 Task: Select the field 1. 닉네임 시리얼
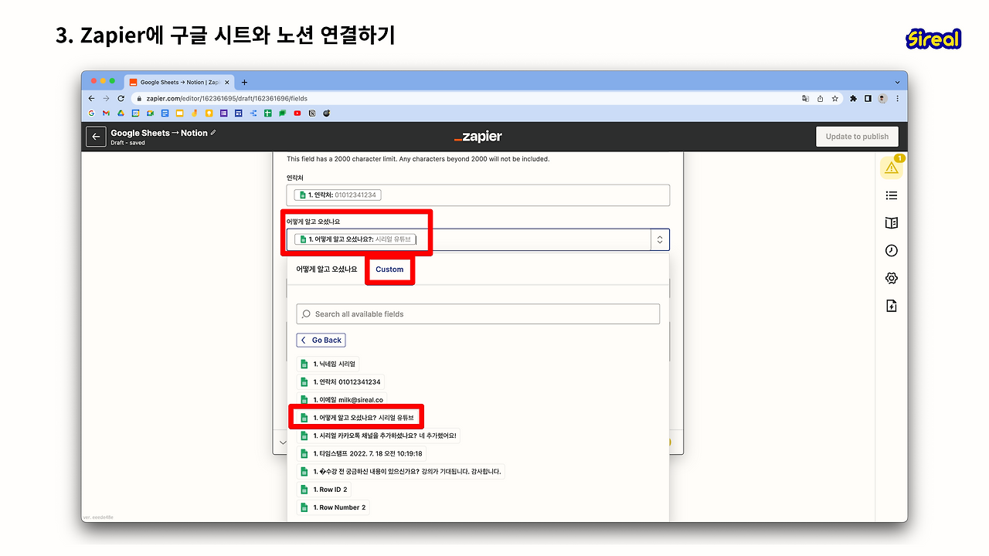click(x=328, y=364)
